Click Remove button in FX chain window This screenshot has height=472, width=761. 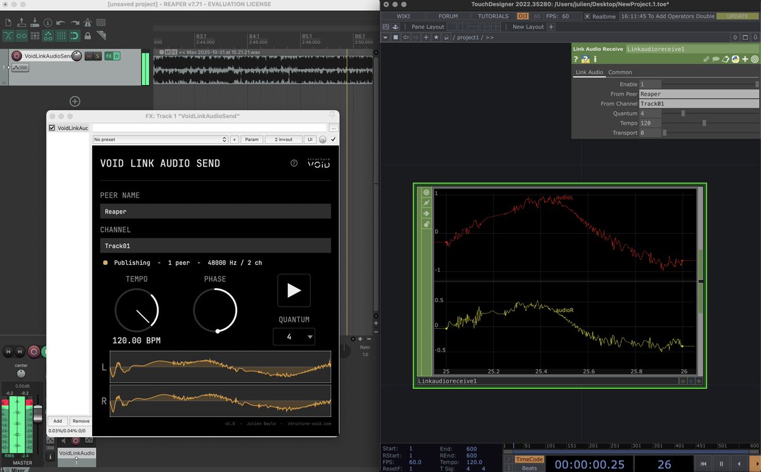pyautogui.click(x=81, y=421)
